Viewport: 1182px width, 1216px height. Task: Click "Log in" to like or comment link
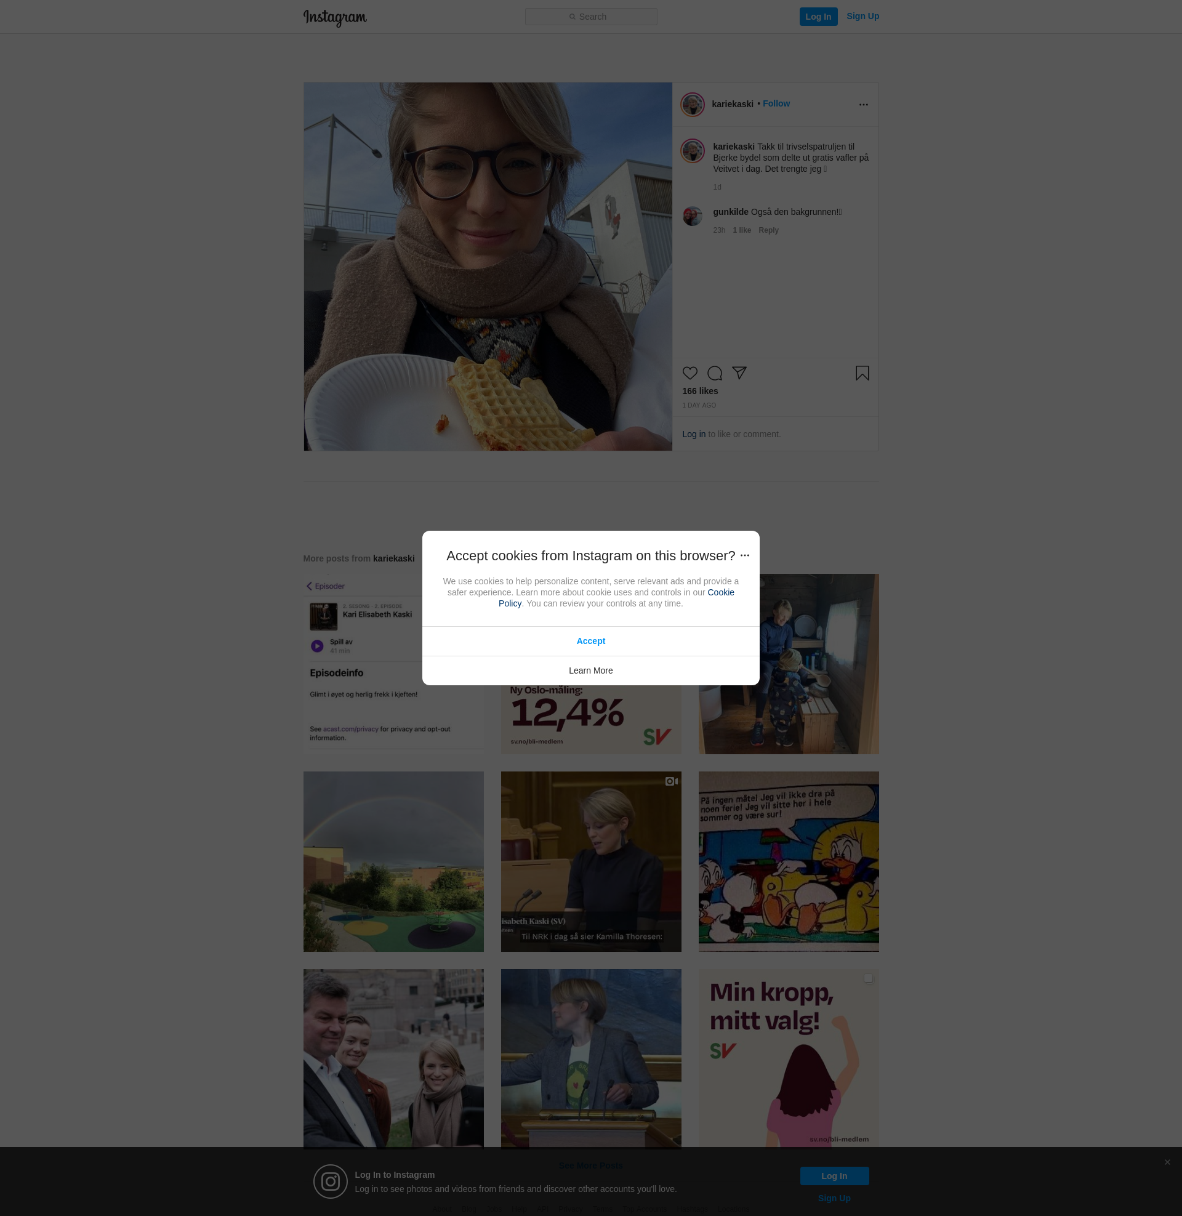point(693,435)
